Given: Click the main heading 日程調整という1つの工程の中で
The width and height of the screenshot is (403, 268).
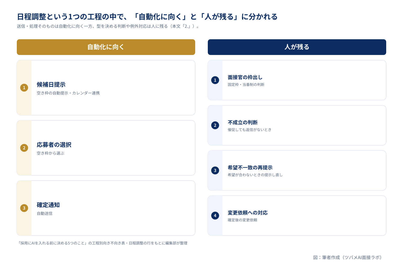Looking at the screenshot, I should (x=147, y=17).
